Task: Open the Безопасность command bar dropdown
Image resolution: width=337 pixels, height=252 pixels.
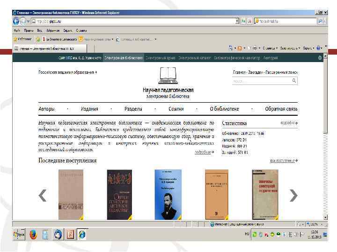Action: (x=290, y=48)
